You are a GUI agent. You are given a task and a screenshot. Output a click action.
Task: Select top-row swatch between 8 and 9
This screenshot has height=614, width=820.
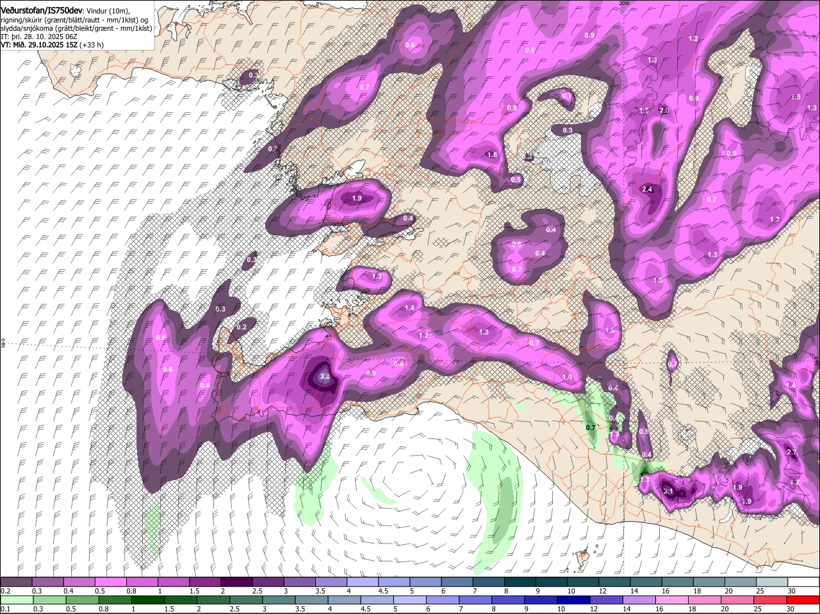coord(520,581)
